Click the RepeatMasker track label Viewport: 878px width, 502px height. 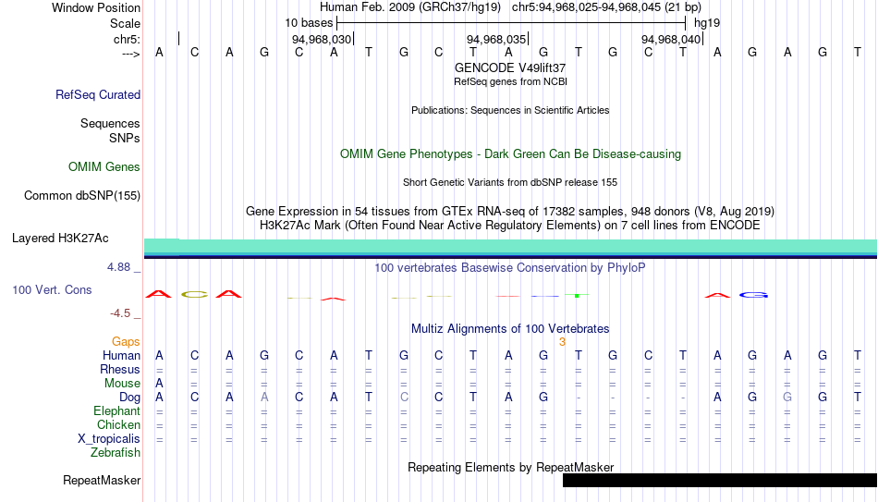102,480
